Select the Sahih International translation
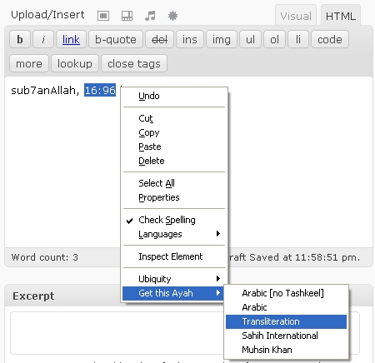Viewport: 375px width, 363px height. (286, 336)
